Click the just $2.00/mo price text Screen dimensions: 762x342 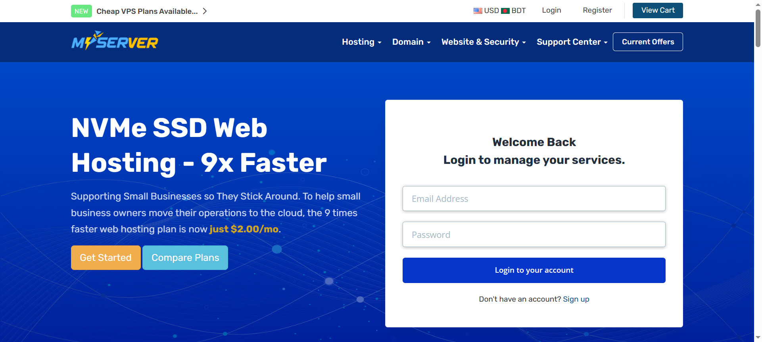(244, 229)
